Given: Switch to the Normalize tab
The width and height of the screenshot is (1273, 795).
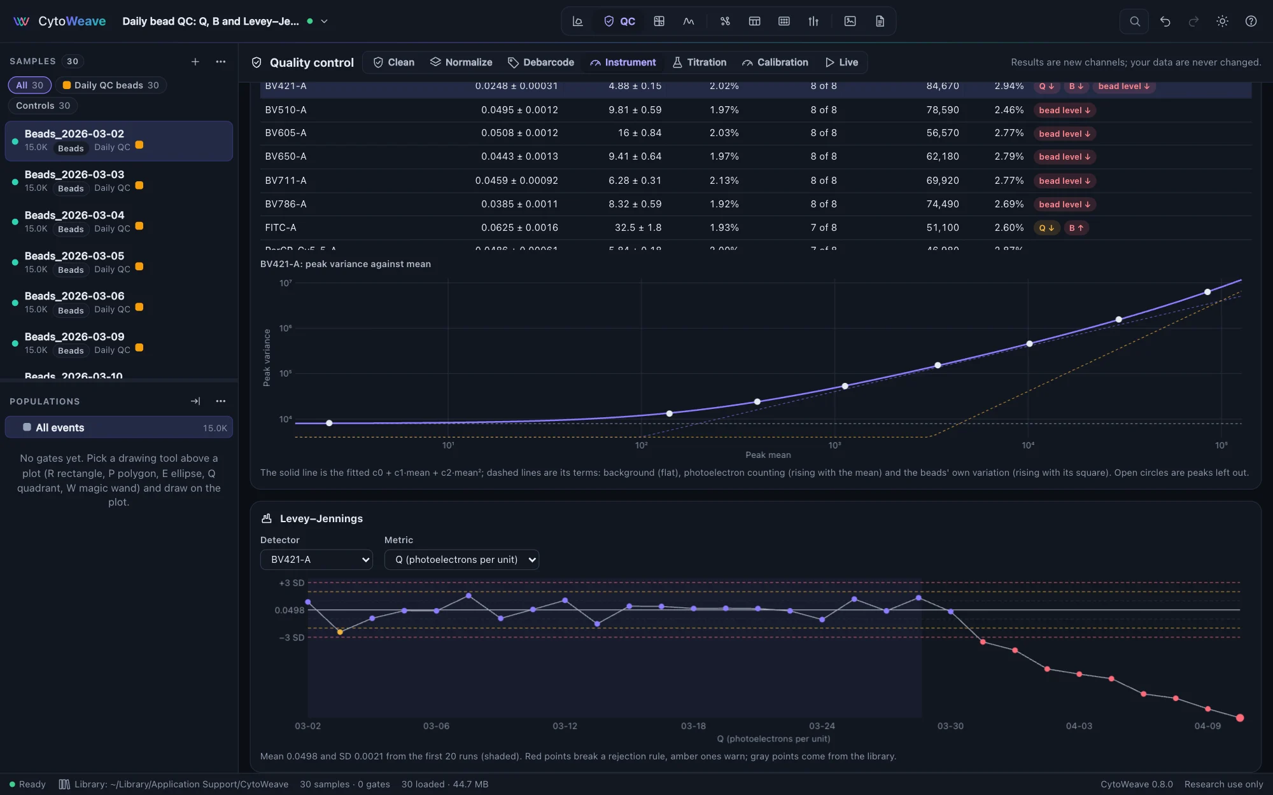Looking at the screenshot, I should coord(461,62).
